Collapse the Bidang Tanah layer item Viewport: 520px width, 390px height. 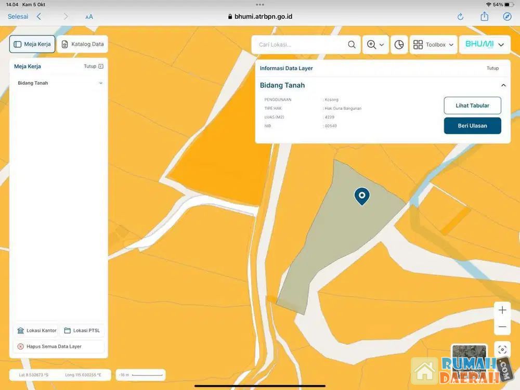[x=101, y=83]
